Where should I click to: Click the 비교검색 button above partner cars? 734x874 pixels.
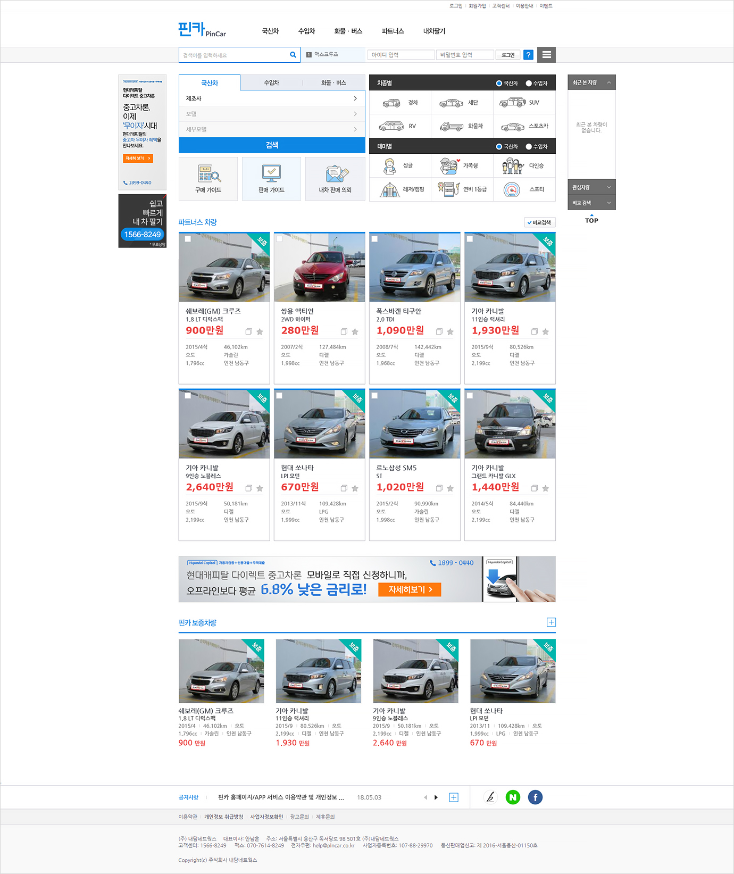(540, 222)
